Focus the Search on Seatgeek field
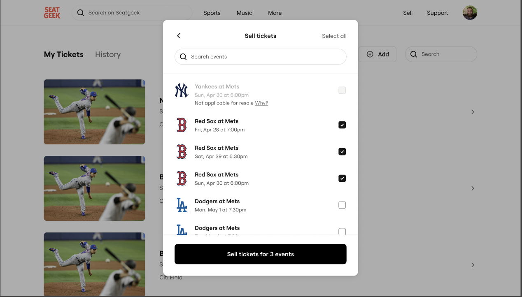This screenshot has height=297, width=522. pos(132,13)
